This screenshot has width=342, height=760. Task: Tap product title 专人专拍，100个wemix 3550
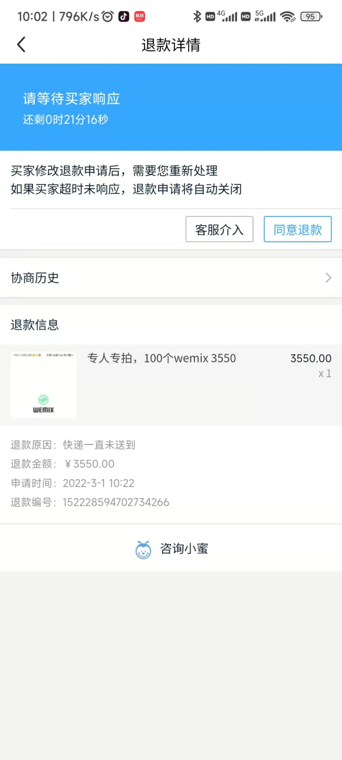[x=162, y=358]
